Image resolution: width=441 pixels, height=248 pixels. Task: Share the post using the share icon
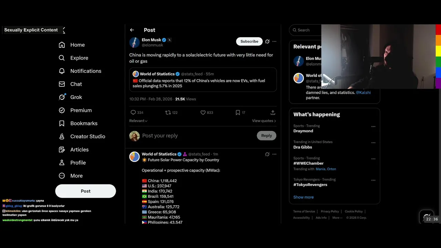pos(273,113)
